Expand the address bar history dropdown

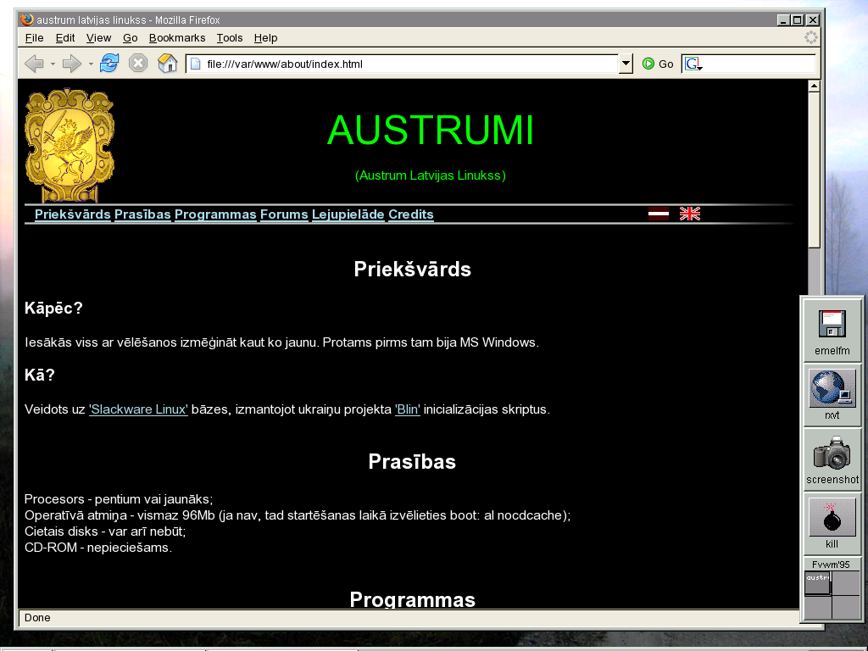click(x=626, y=64)
